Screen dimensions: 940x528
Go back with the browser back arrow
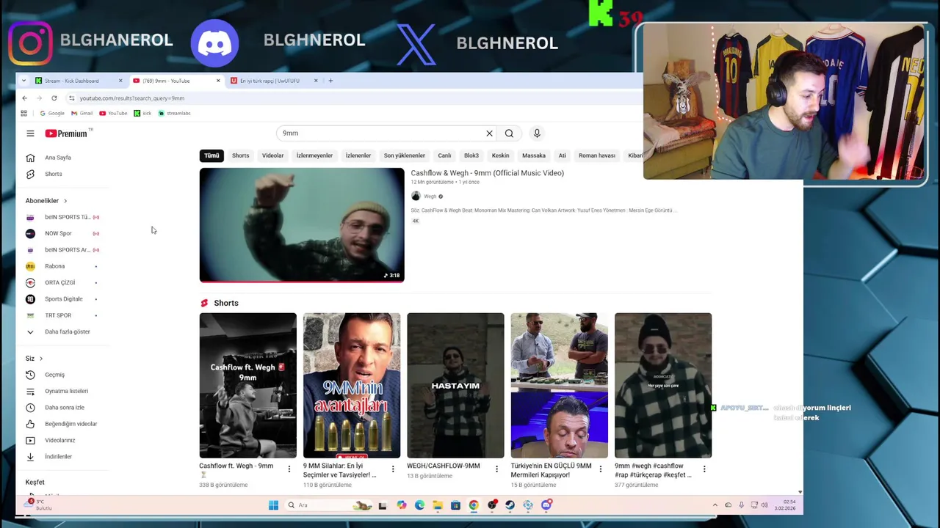[x=24, y=98]
